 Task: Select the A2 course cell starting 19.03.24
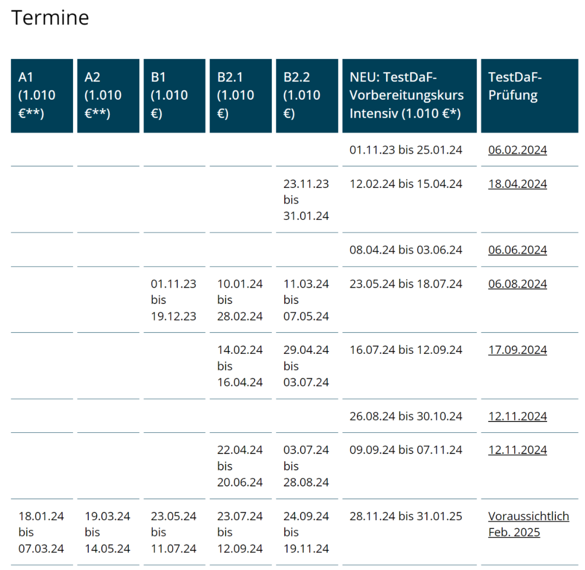107,532
